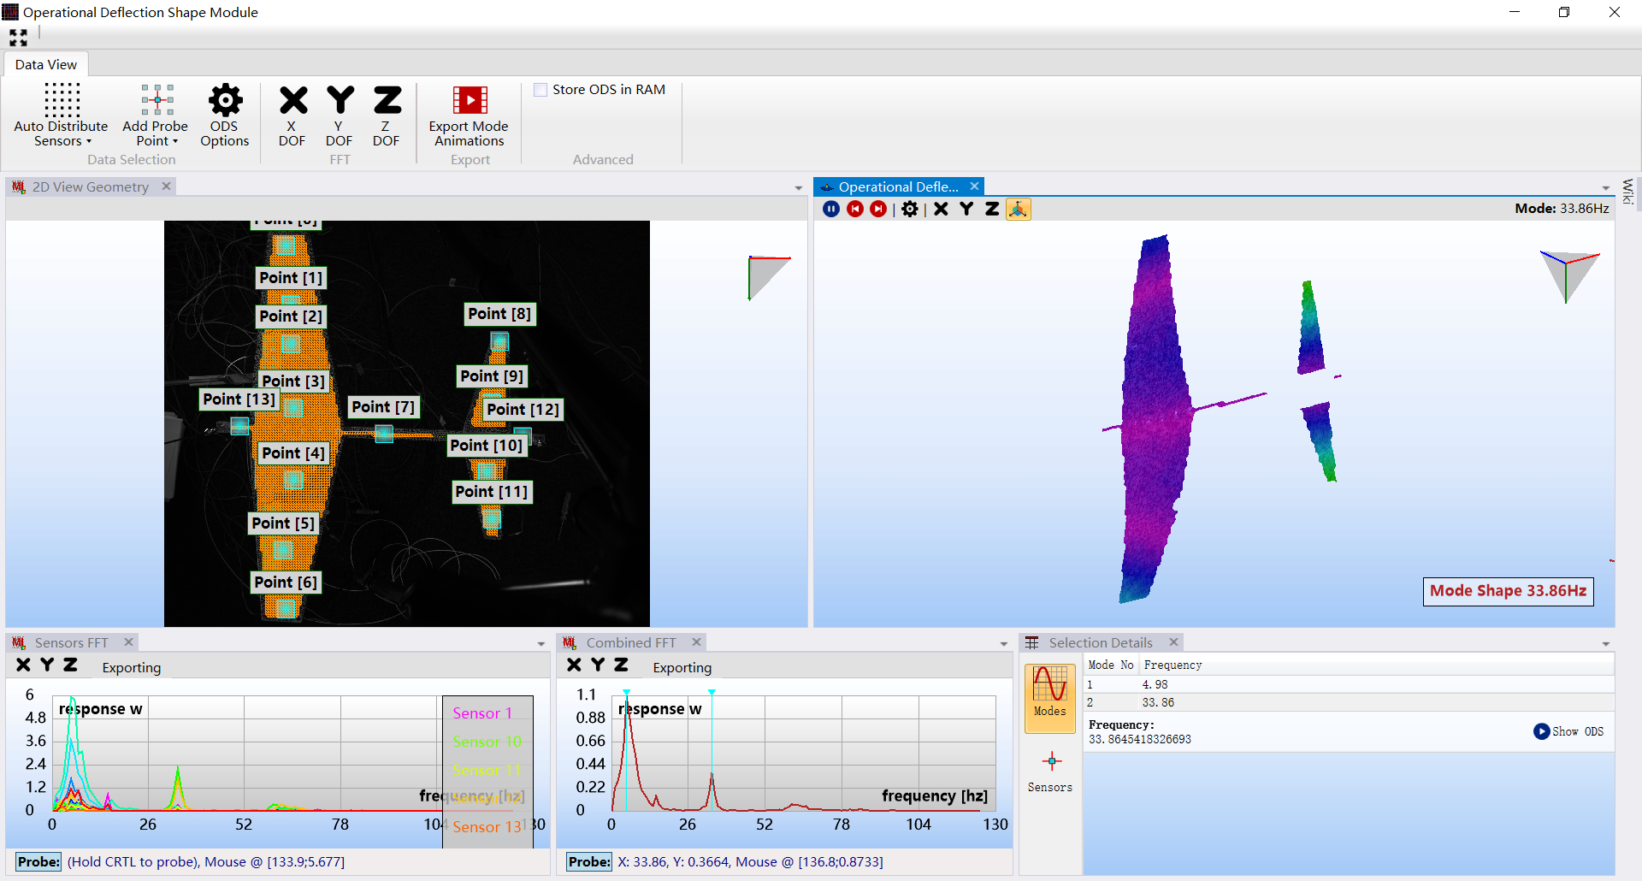This screenshot has width=1642, height=881.
Task: Select Point [1] label in 2D view
Action: point(291,278)
